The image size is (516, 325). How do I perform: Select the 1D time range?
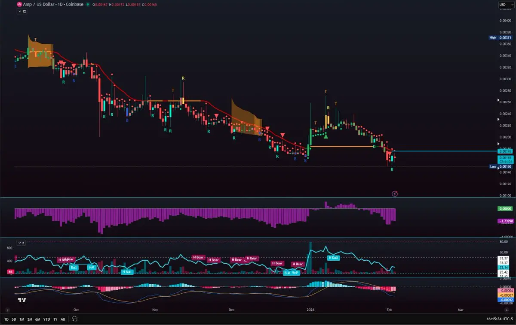coord(6,319)
